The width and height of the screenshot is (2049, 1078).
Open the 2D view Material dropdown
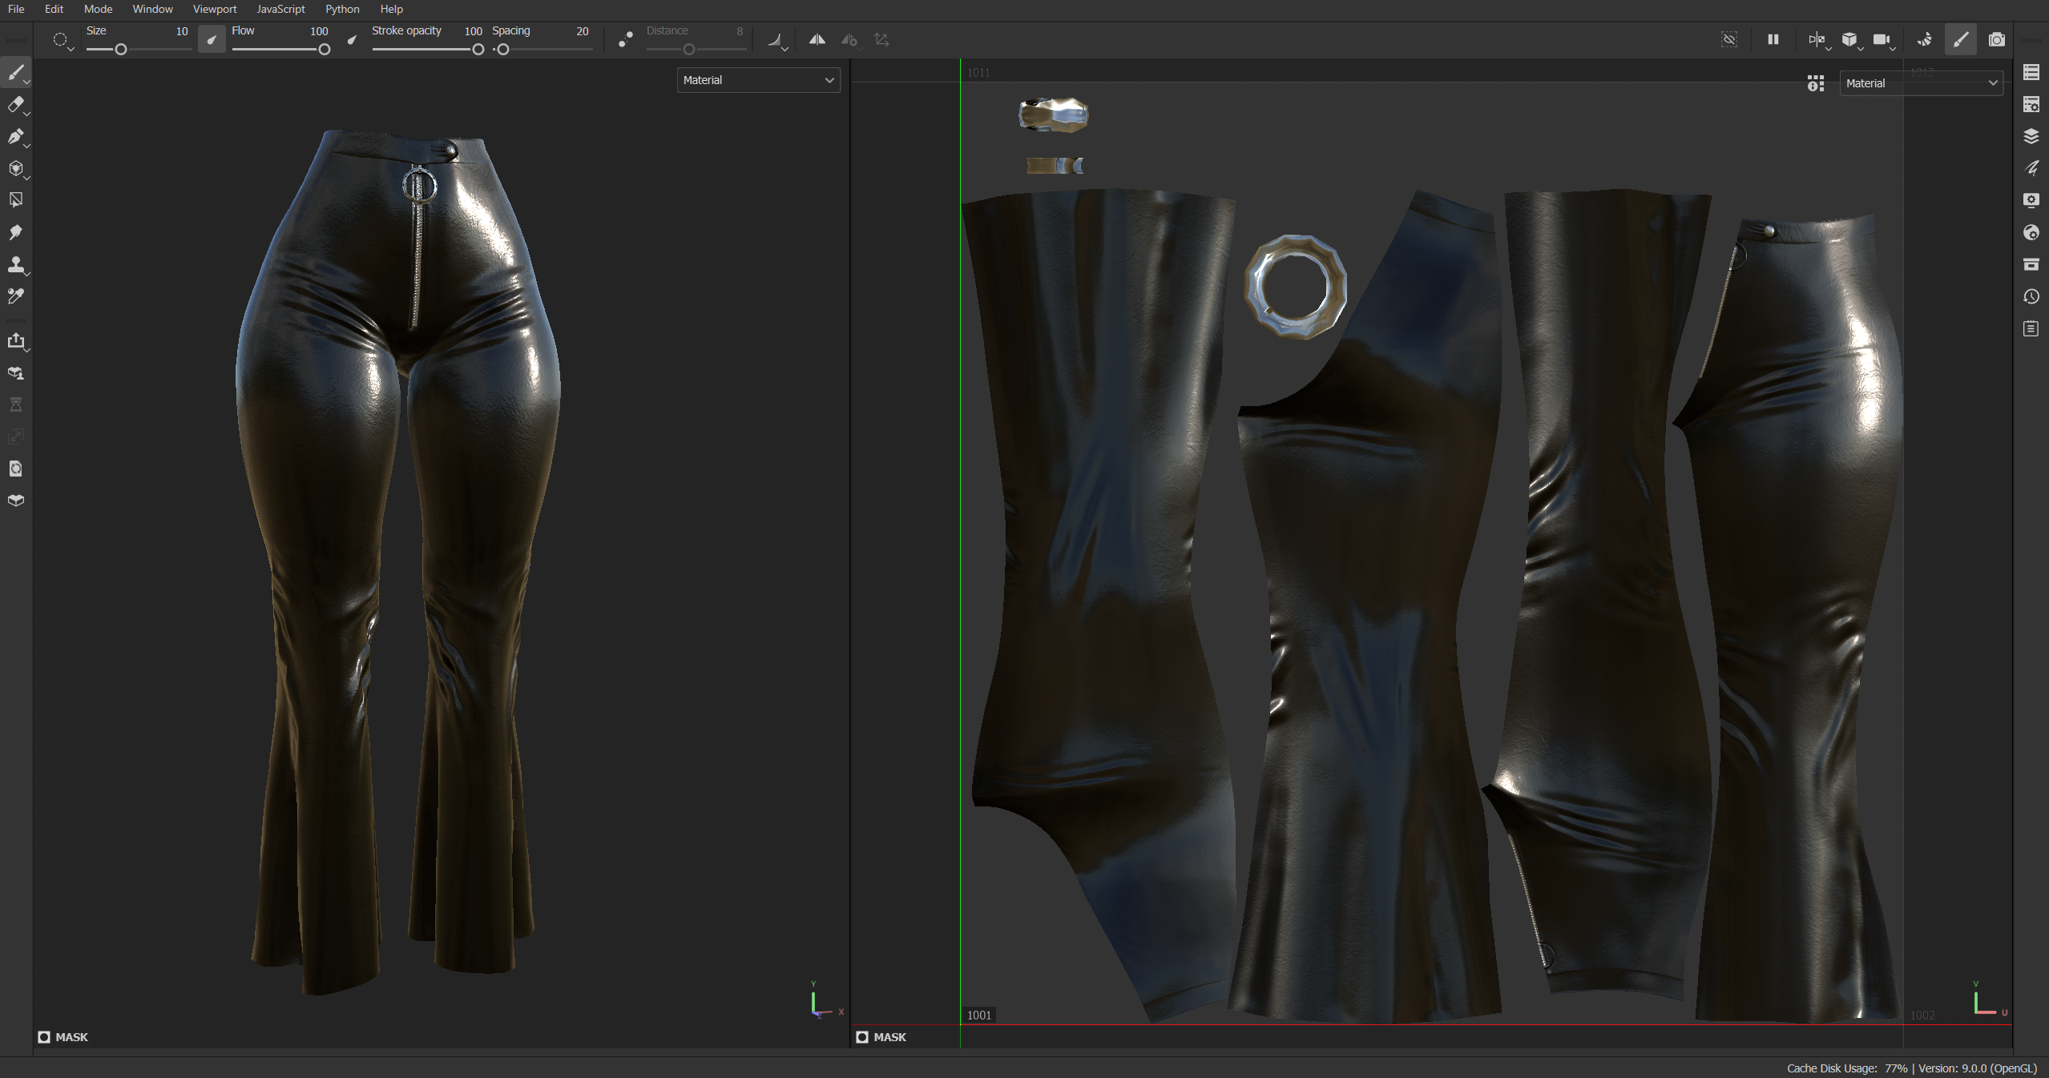1921,82
